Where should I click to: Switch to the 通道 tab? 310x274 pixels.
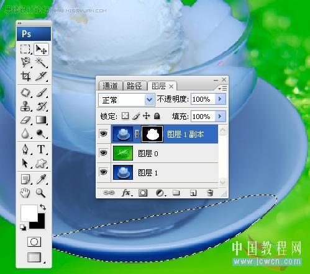tap(110, 86)
